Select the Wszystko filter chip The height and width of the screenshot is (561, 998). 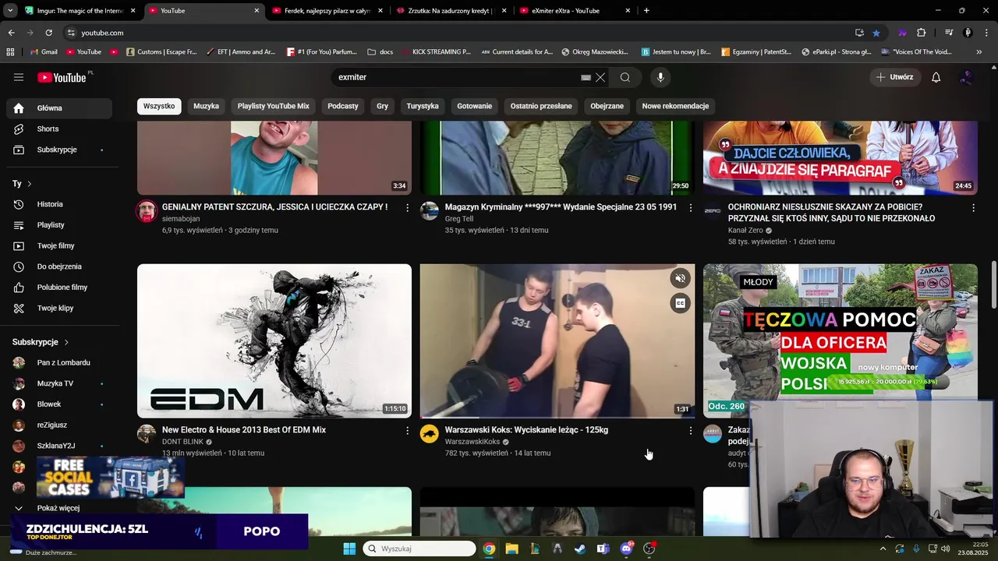click(159, 106)
